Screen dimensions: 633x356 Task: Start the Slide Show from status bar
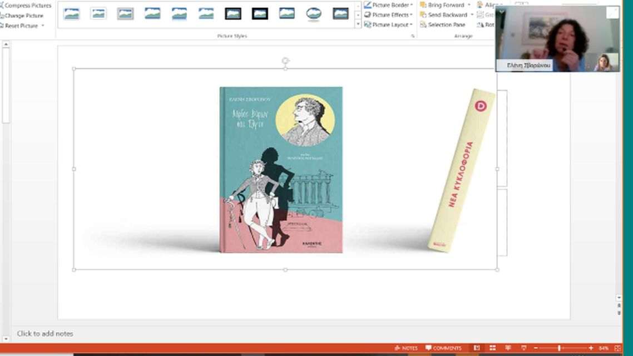click(523, 348)
